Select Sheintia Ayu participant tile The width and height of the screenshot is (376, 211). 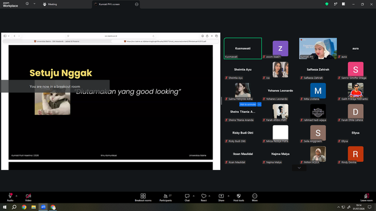(x=243, y=69)
